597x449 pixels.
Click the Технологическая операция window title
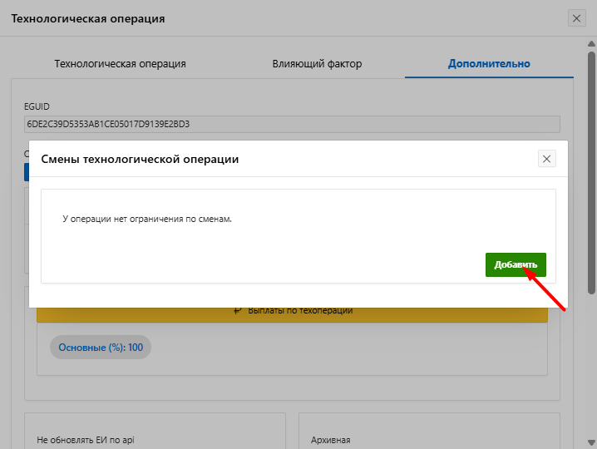(88, 18)
